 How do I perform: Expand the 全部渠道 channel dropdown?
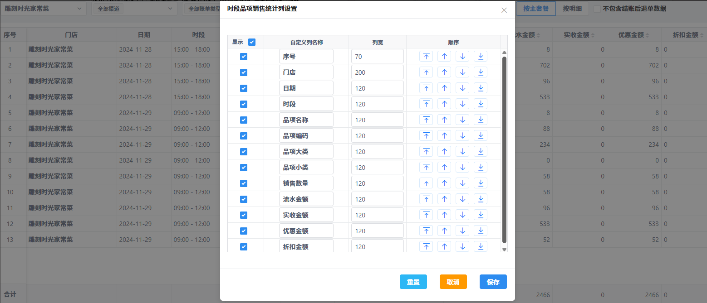pos(134,9)
